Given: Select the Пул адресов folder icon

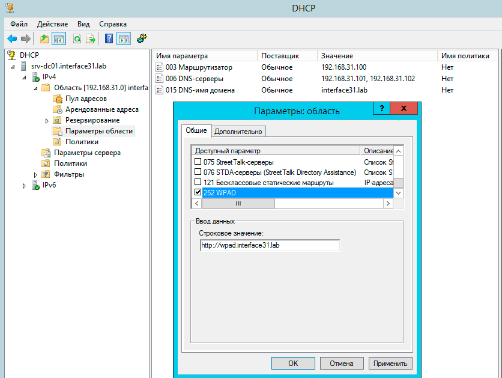Looking at the screenshot, I should pyautogui.click(x=57, y=99).
